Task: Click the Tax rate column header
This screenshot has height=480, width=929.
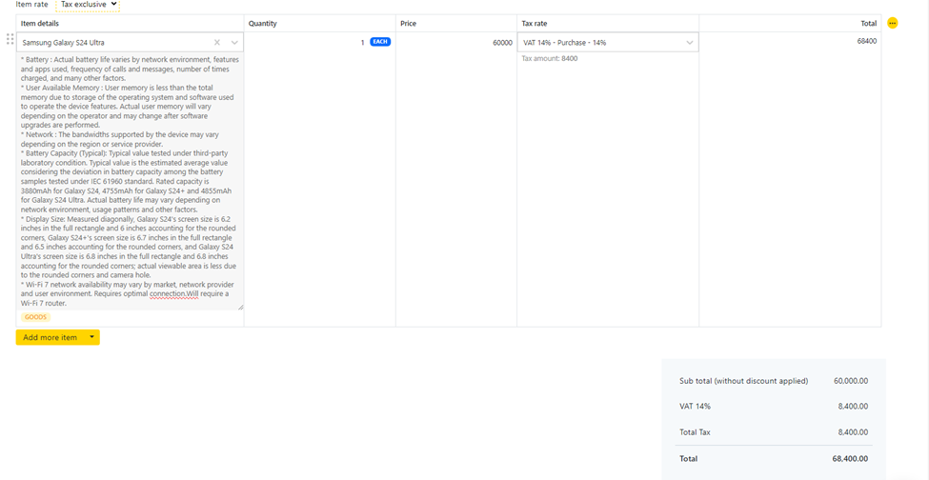Action: click(x=534, y=23)
